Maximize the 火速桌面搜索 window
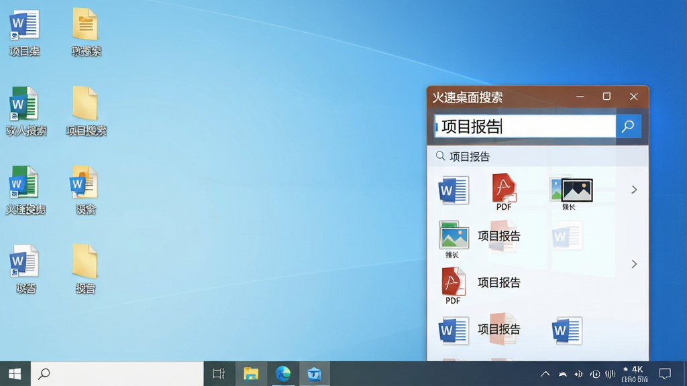The width and height of the screenshot is (687, 386). coord(606,96)
